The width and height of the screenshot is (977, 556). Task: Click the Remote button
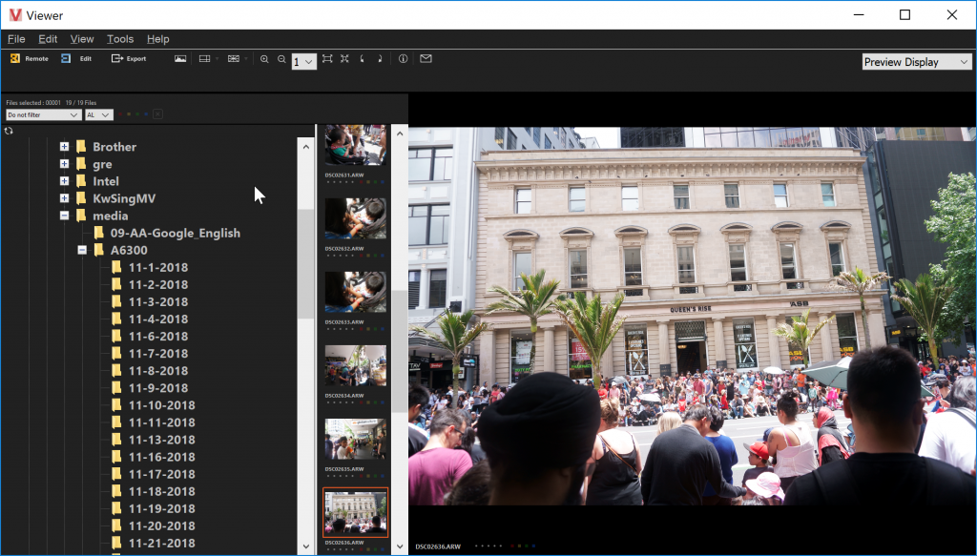[x=29, y=59]
